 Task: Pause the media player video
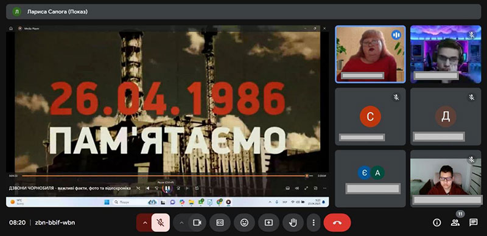coord(167,188)
